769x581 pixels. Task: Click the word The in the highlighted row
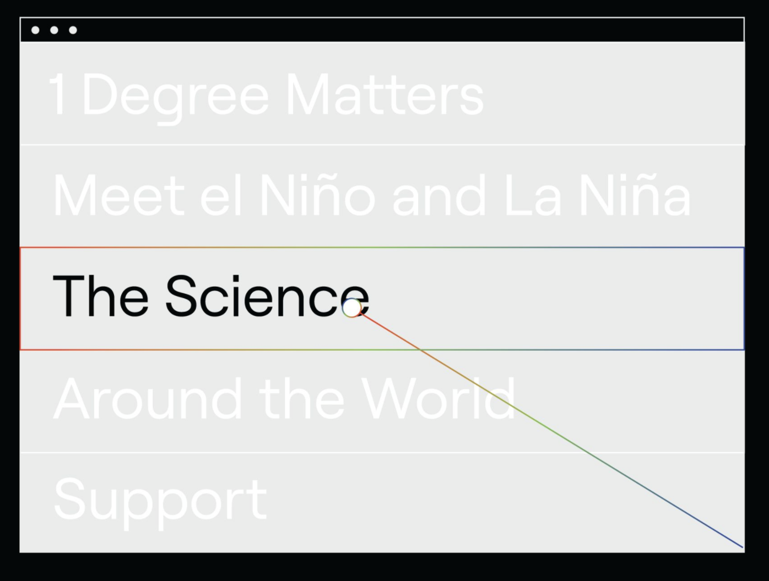coord(100,297)
